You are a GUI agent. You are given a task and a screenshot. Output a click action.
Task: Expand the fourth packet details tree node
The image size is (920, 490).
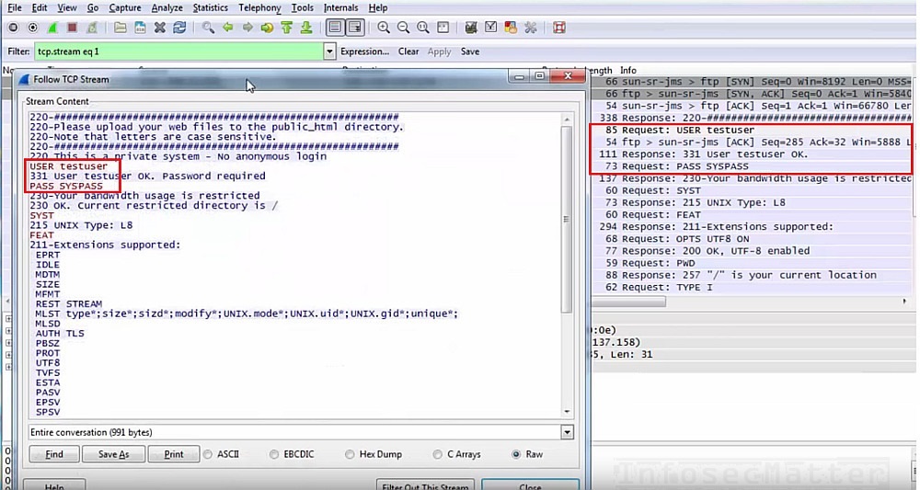pos(8,355)
